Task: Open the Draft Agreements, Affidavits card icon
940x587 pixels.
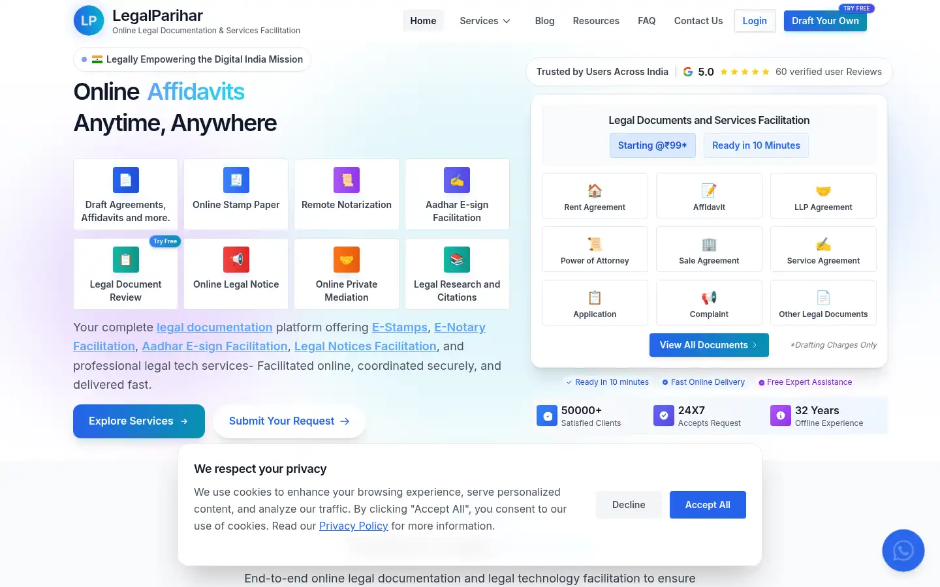Action: tap(126, 180)
